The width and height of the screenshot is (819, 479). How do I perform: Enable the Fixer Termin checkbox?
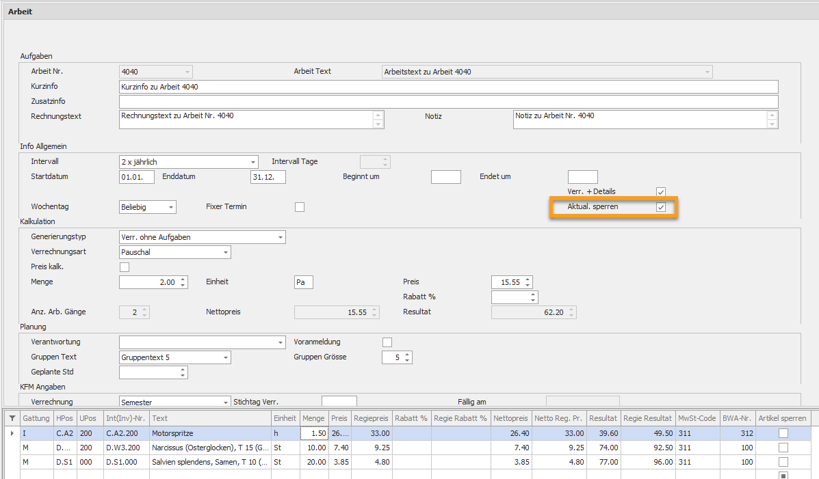coord(299,207)
